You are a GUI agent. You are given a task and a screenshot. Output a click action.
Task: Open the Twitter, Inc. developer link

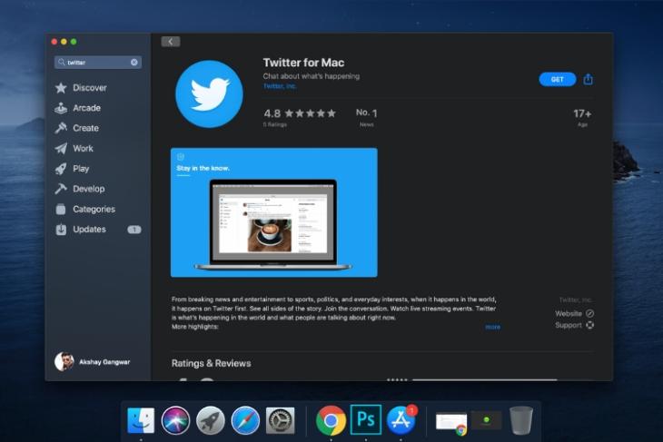pos(279,86)
